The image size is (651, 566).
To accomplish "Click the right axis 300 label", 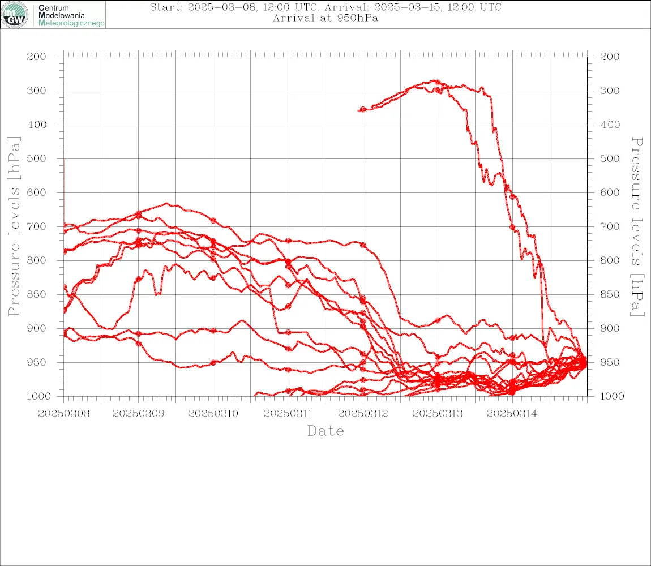I will pos(610,91).
